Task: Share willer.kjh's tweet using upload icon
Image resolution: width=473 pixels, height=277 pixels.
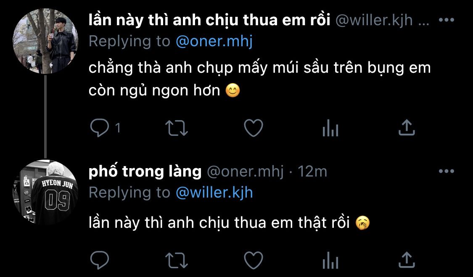Action: pos(407,128)
